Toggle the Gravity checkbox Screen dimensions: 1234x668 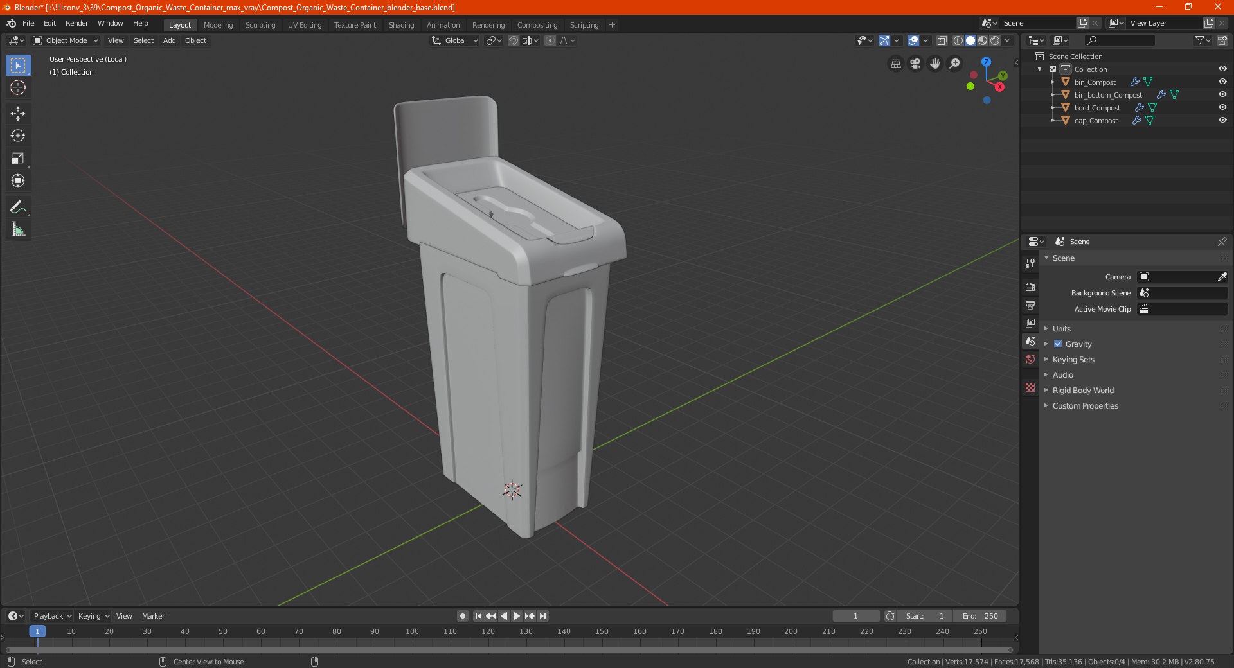pos(1058,344)
